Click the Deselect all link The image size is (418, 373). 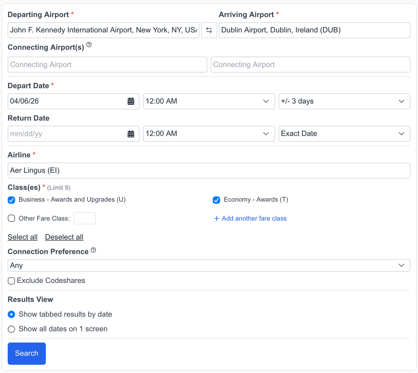(x=64, y=237)
